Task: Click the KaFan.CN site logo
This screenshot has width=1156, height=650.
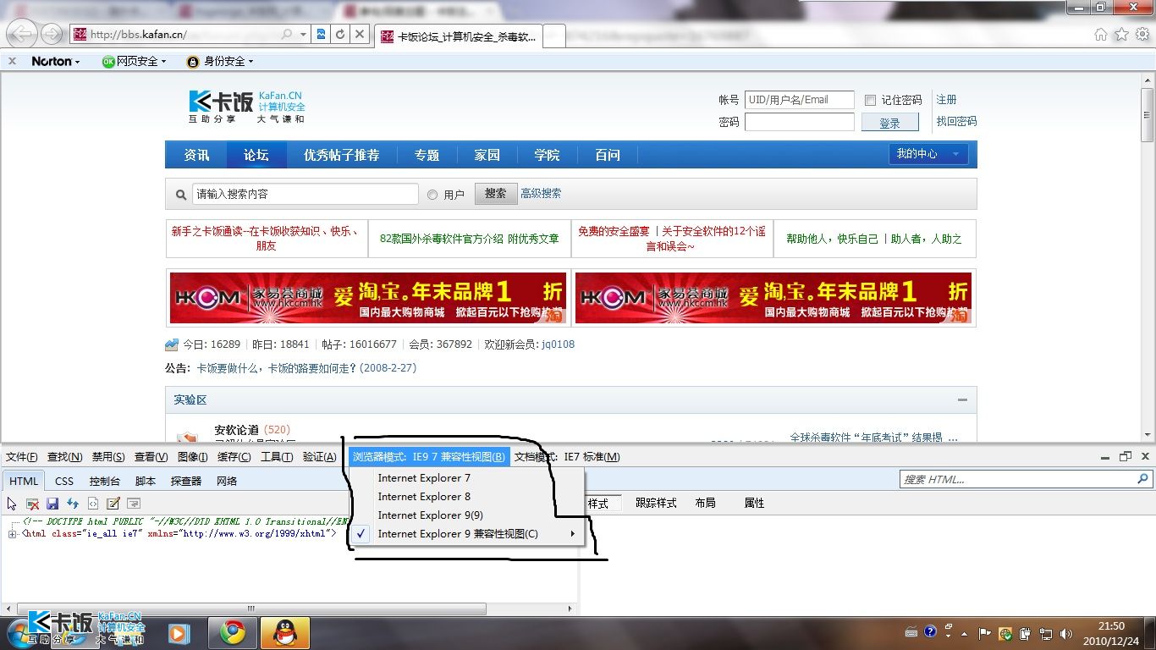Action: (x=246, y=107)
